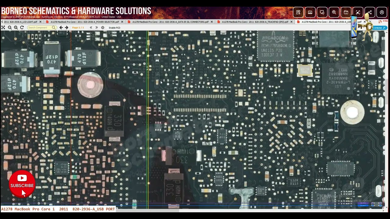Close the USB PORT pdf tab
This screenshot has width=390, height=219.
click(364, 22)
